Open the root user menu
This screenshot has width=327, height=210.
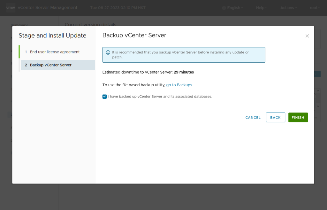(x=316, y=8)
